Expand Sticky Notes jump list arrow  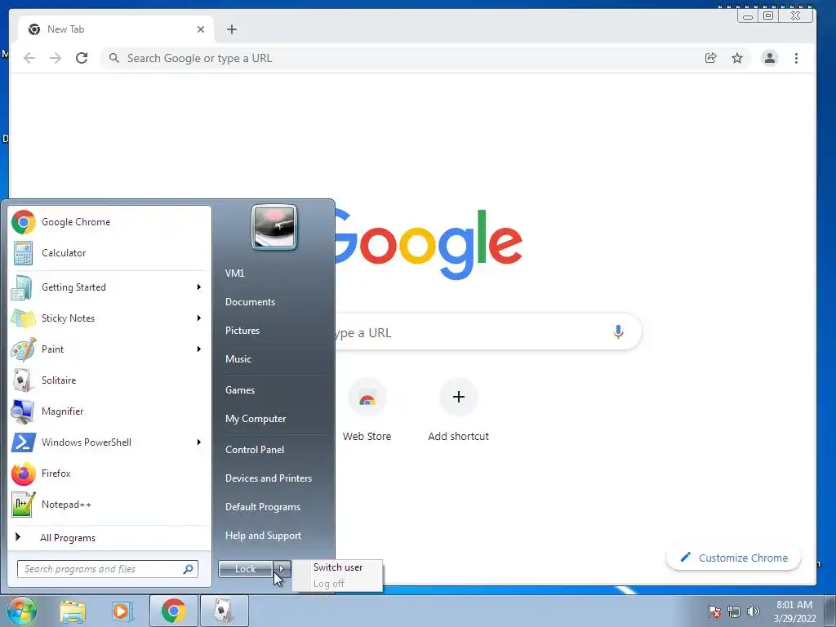click(x=199, y=318)
